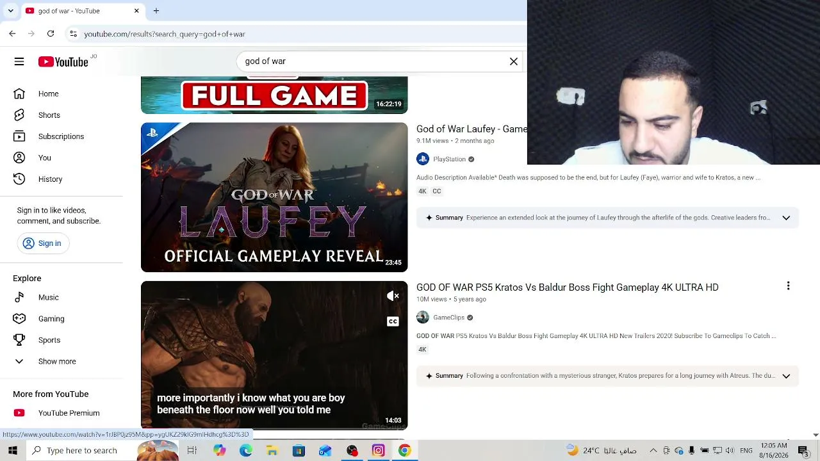Open Copilot from the taskbar
820x461 pixels.
click(220, 451)
